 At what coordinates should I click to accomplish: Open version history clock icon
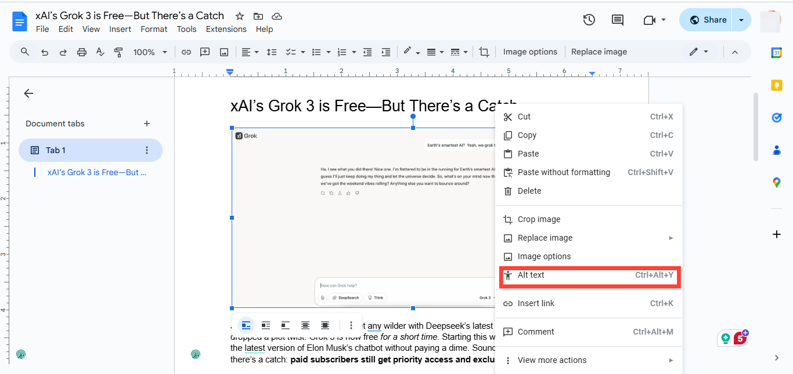pyautogui.click(x=589, y=20)
